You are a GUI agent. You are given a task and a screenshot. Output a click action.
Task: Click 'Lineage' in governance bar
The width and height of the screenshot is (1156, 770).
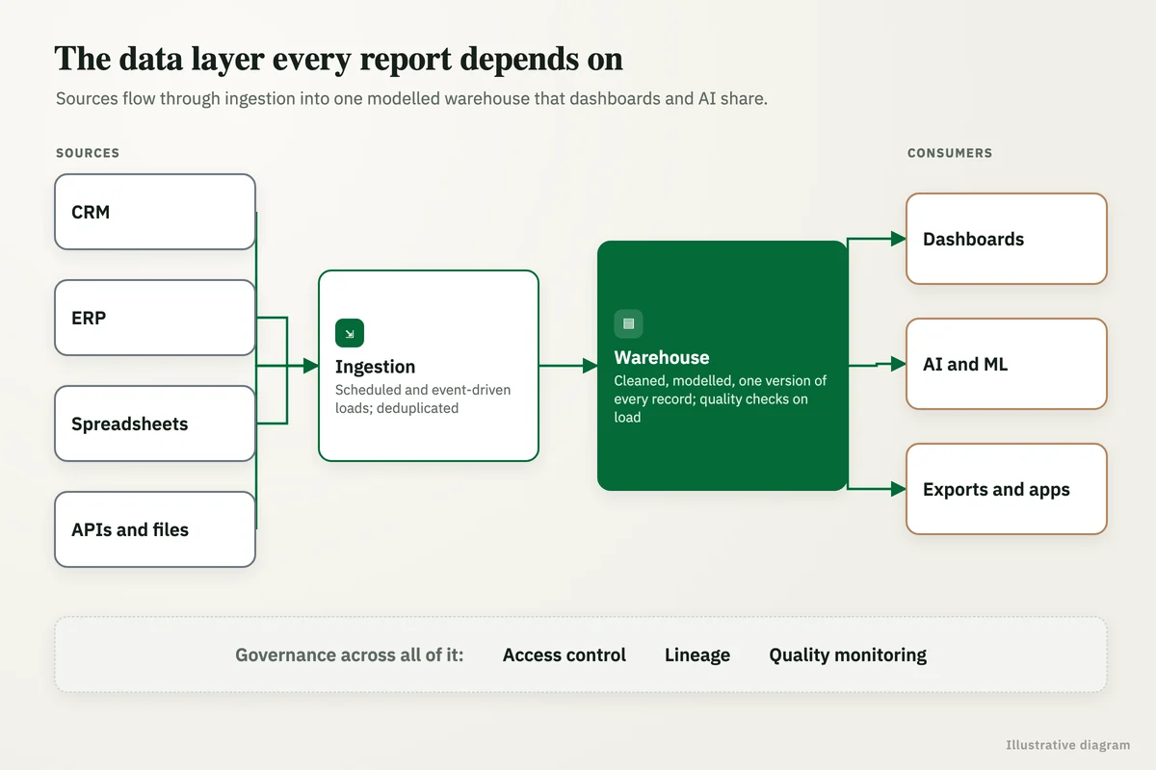coord(697,654)
